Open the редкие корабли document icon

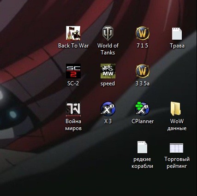coord(142,147)
